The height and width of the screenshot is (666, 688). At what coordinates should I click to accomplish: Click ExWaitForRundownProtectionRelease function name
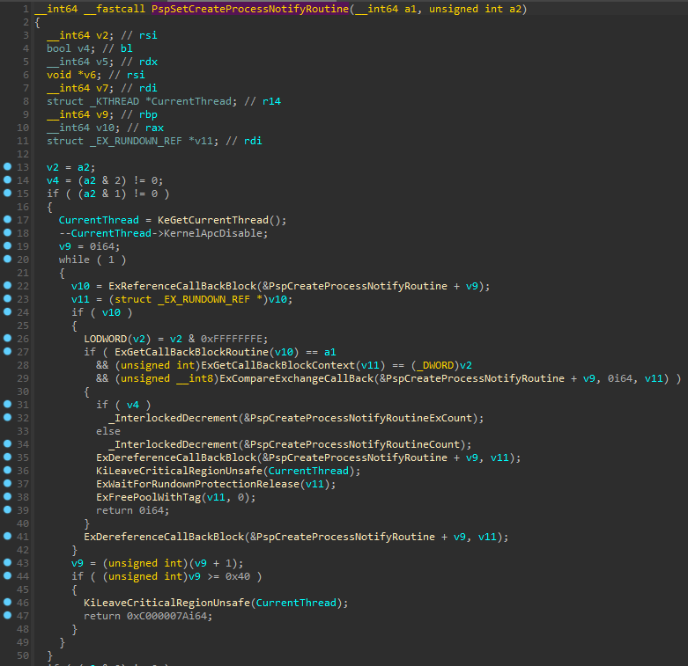tap(197, 484)
